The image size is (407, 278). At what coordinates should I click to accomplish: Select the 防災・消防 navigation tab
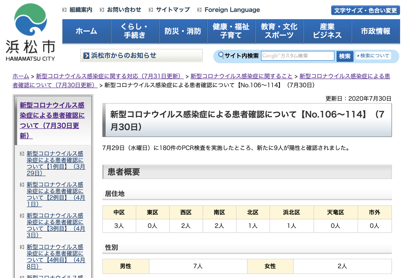click(183, 31)
